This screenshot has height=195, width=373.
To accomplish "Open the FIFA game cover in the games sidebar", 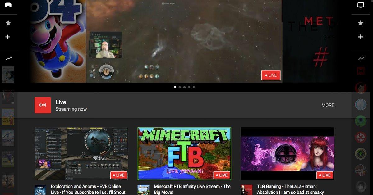I will (x=8, y=159).
